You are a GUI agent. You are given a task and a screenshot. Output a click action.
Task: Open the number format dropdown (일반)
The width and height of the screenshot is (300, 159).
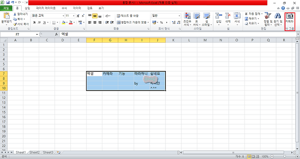point(179,16)
